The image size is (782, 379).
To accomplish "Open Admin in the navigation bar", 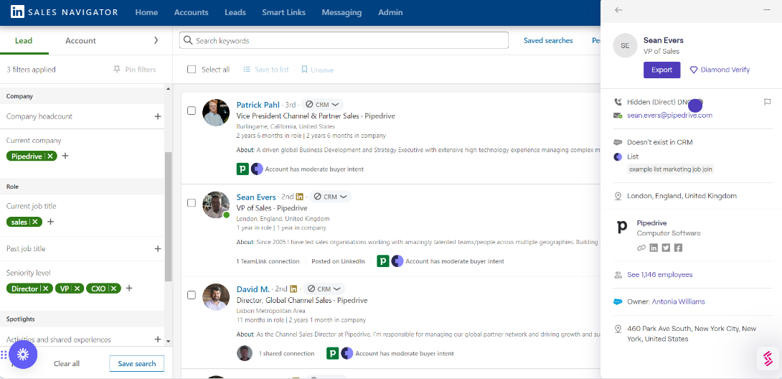I will coord(390,12).
